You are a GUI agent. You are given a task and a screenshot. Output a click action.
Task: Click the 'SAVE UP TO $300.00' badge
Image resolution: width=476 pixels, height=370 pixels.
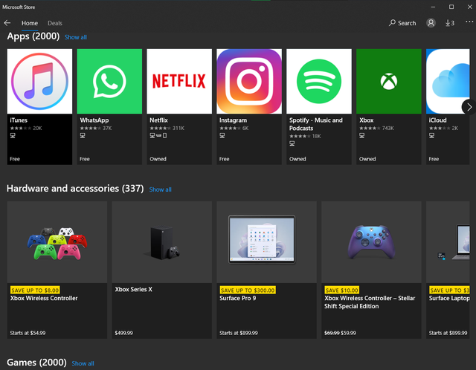248,291
